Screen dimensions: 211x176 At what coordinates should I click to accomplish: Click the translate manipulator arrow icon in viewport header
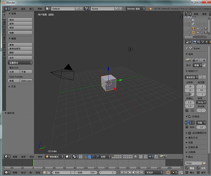coord(89,157)
